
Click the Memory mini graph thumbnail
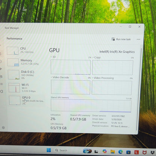click(13, 62)
